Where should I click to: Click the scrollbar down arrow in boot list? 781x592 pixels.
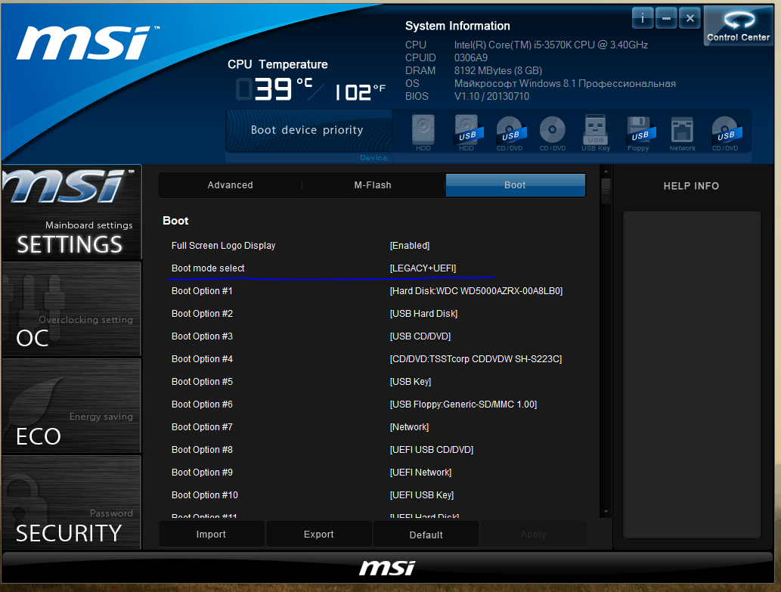pos(605,512)
